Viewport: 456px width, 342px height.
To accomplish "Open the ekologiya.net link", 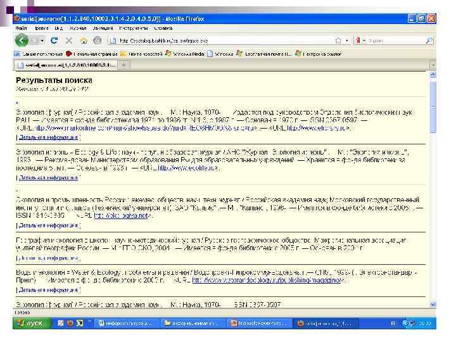I will pos(122,215).
